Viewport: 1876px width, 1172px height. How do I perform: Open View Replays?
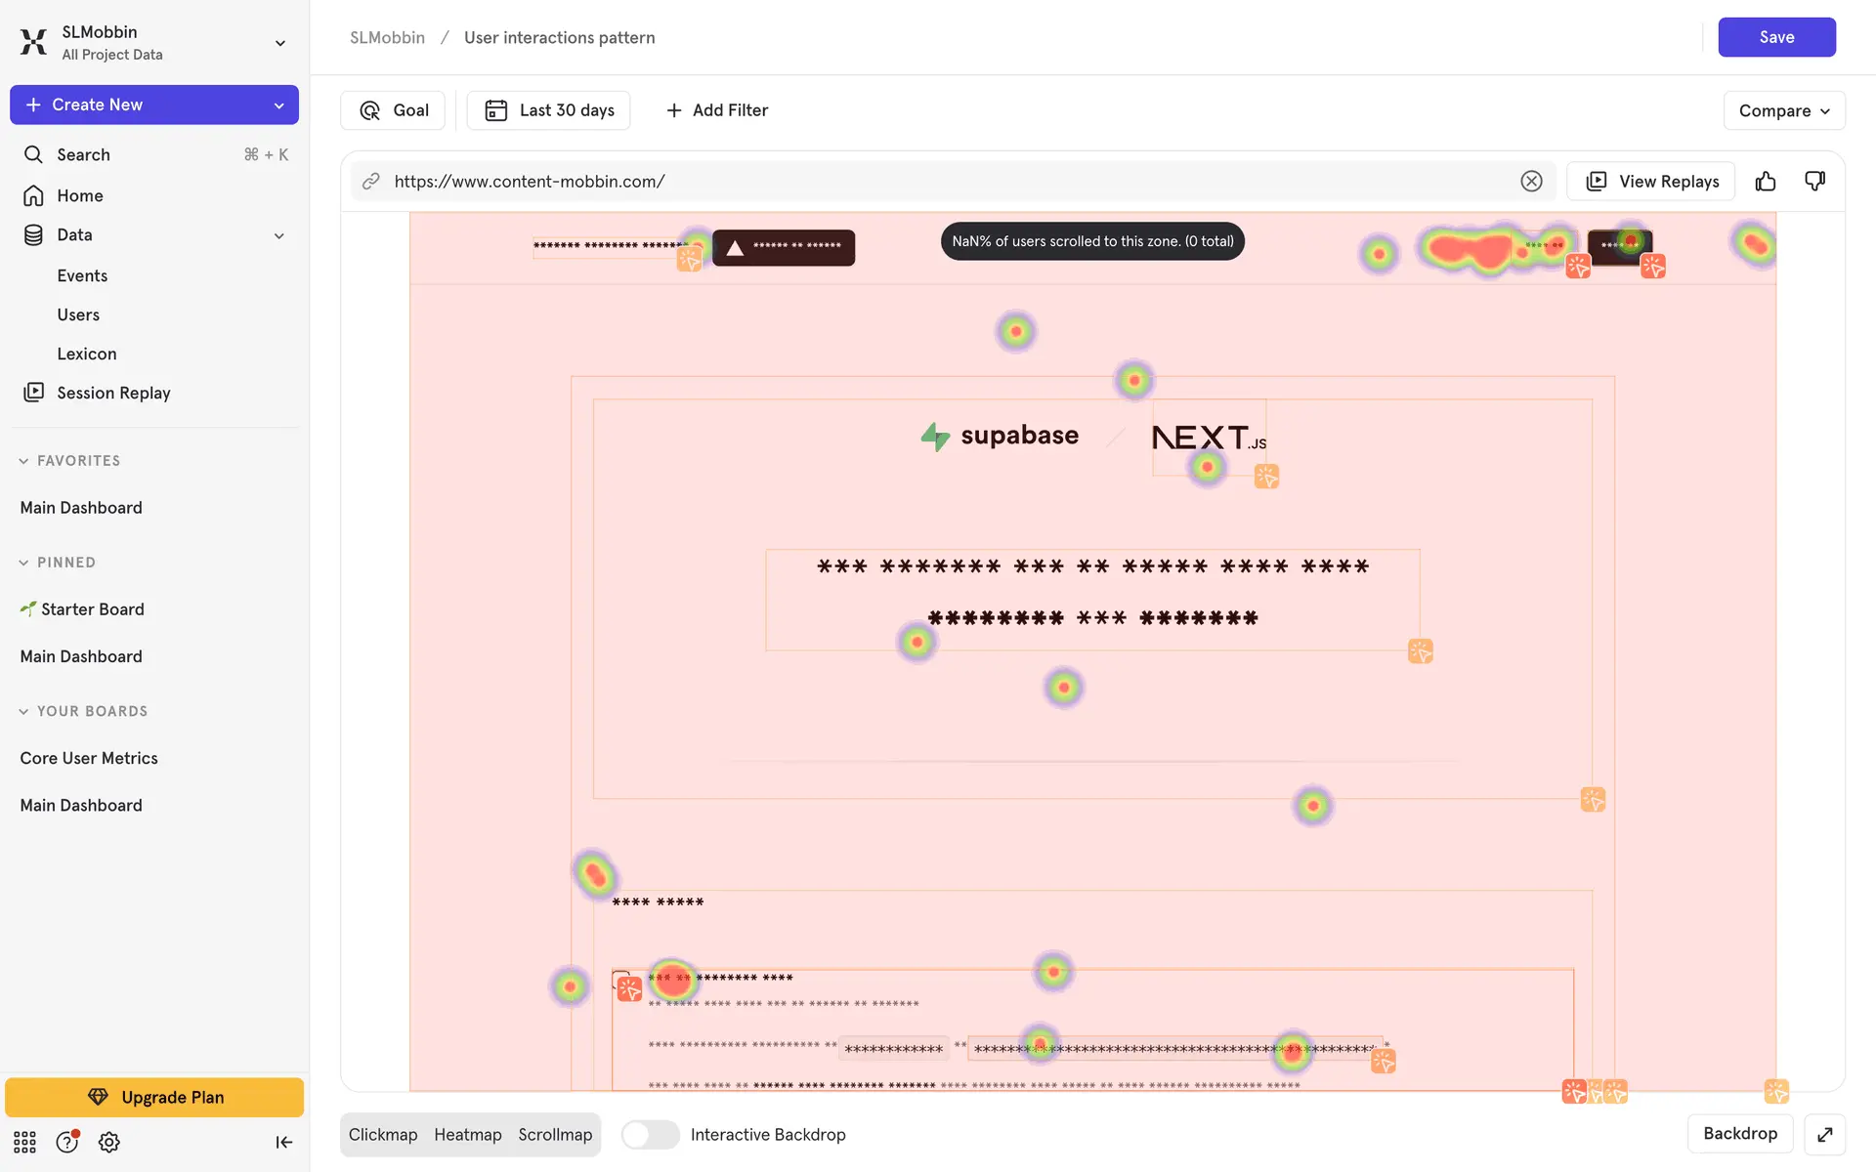pyautogui.click(x=1650, y=182)
